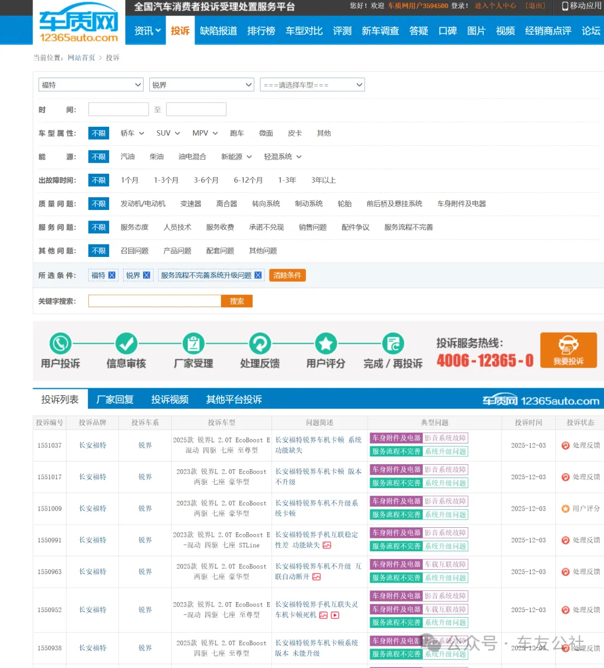
Task: Expand the 请选择车型 dropdown
Action: click(x=312, y=85)
